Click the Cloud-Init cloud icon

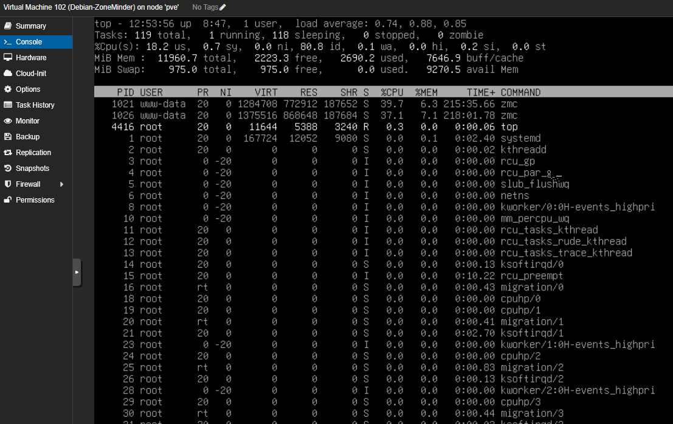point(8,74)
